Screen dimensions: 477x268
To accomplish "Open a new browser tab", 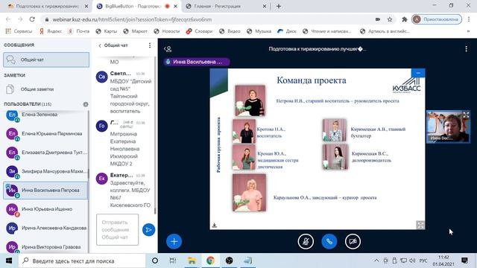I will click(279, 6).
